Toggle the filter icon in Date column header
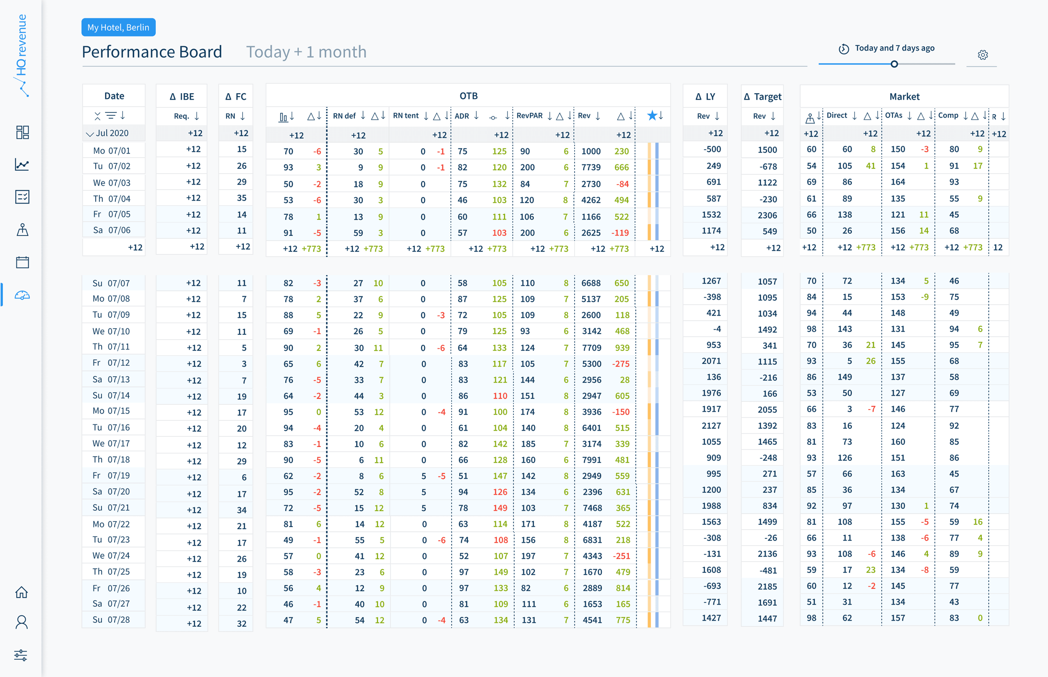Screen dimensions: 1048x677 coord(112,115)
